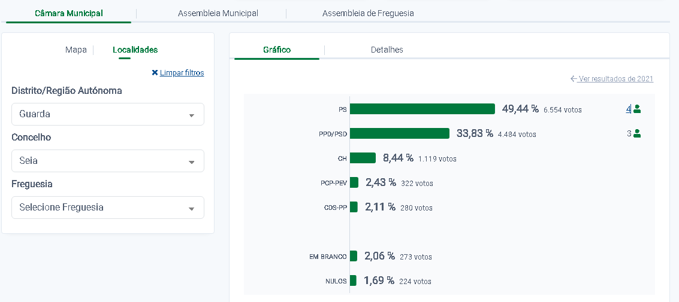Switch to the Assembleia Municipal tab
Viewport: 679px width, 302px height.
[218, 13]
